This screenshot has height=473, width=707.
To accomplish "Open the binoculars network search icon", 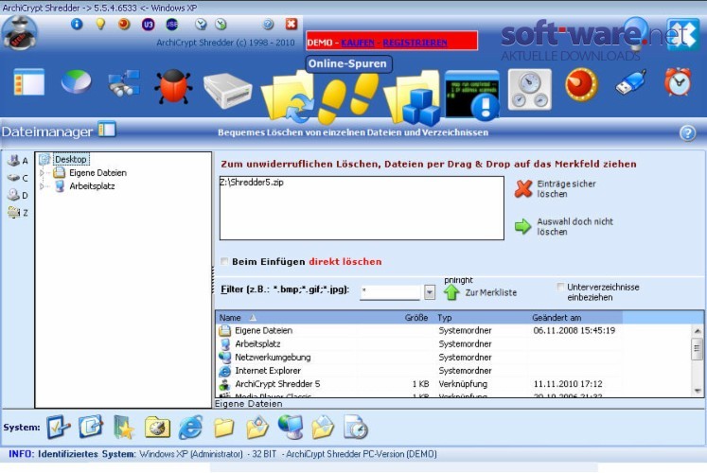I will [x=124, y=83].
